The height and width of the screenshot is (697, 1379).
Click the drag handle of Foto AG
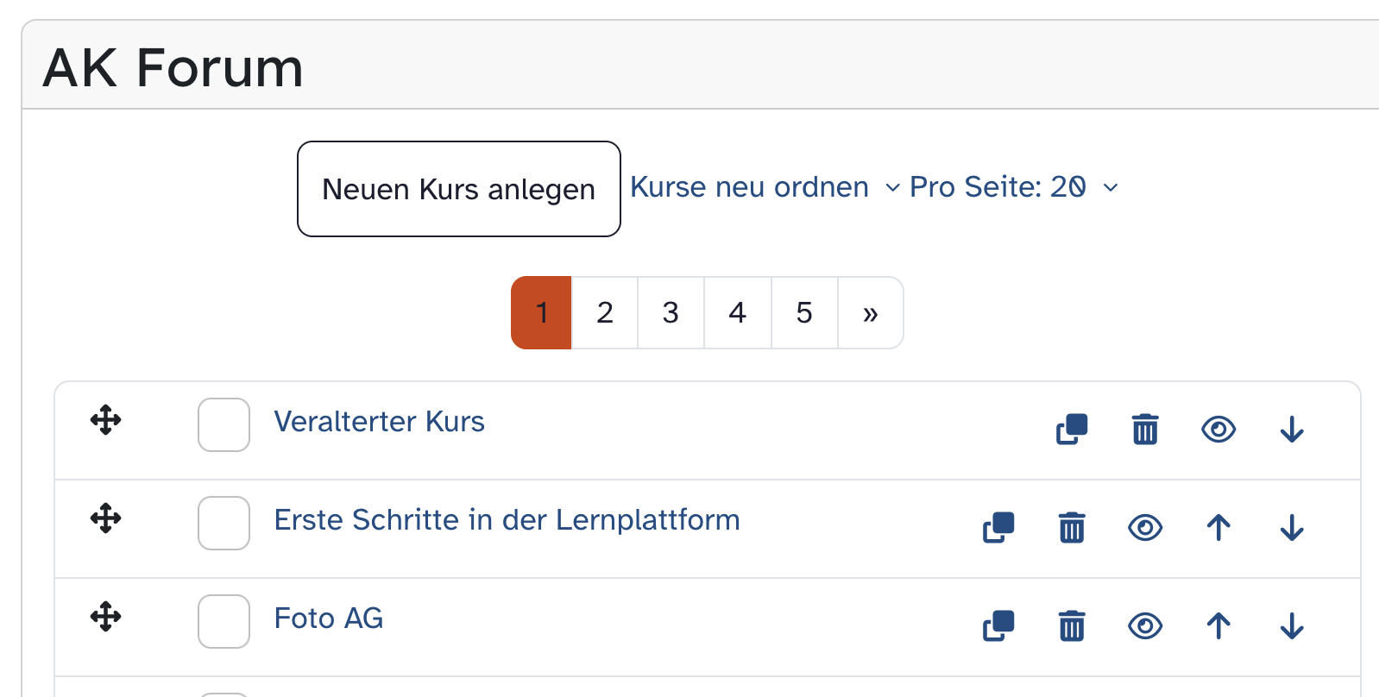tap(105, 617)
